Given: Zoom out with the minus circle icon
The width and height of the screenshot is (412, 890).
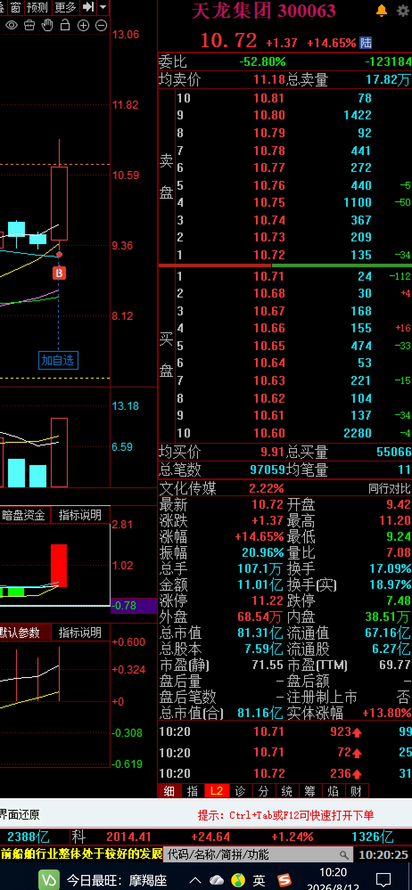Looking at the screenshot, I should (x=102, y=25).
